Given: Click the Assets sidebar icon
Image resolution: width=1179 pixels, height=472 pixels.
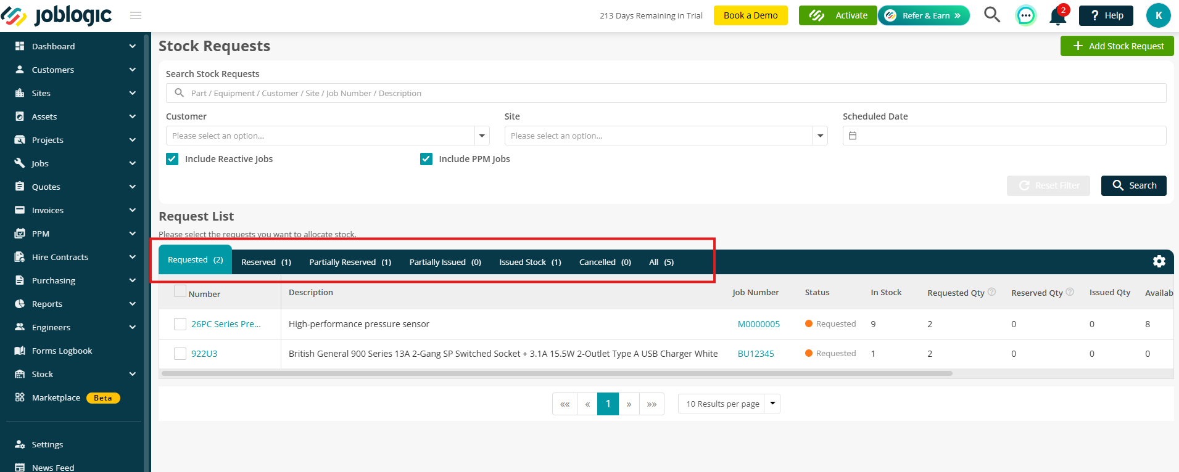Looking at the screenshot, I should (20, 116).
